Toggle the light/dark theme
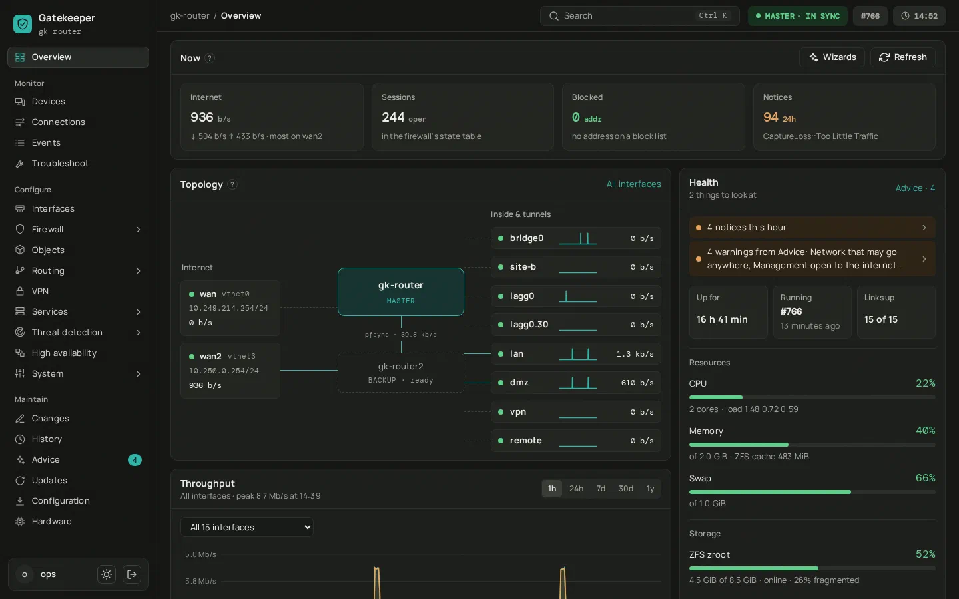Screen dimensions: 959x599 click(107, 574)
